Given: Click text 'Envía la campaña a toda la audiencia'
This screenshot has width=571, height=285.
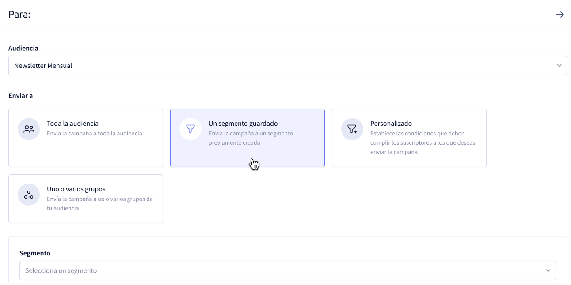Looking at the screenshot, I should click(x=95, y=133).
